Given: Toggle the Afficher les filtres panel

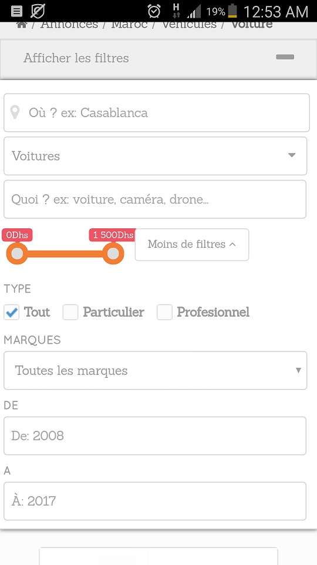Looking at the screenshot, I should [x=158, y=58].
